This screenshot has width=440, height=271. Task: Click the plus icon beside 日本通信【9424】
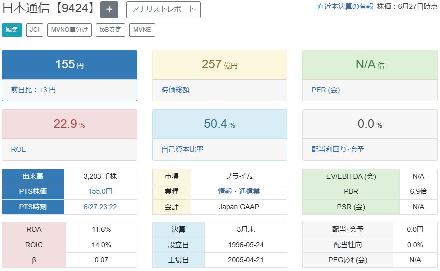[x=109, y=10]
